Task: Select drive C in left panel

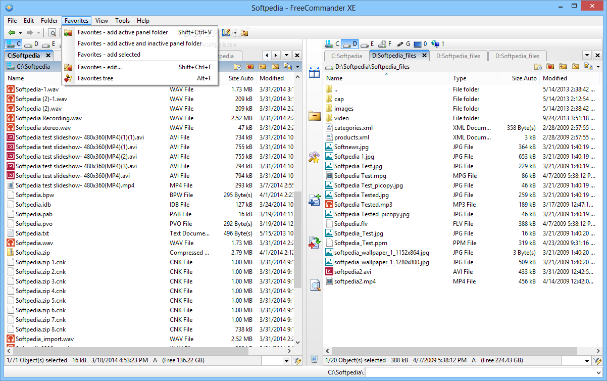Action: [14, 44]
